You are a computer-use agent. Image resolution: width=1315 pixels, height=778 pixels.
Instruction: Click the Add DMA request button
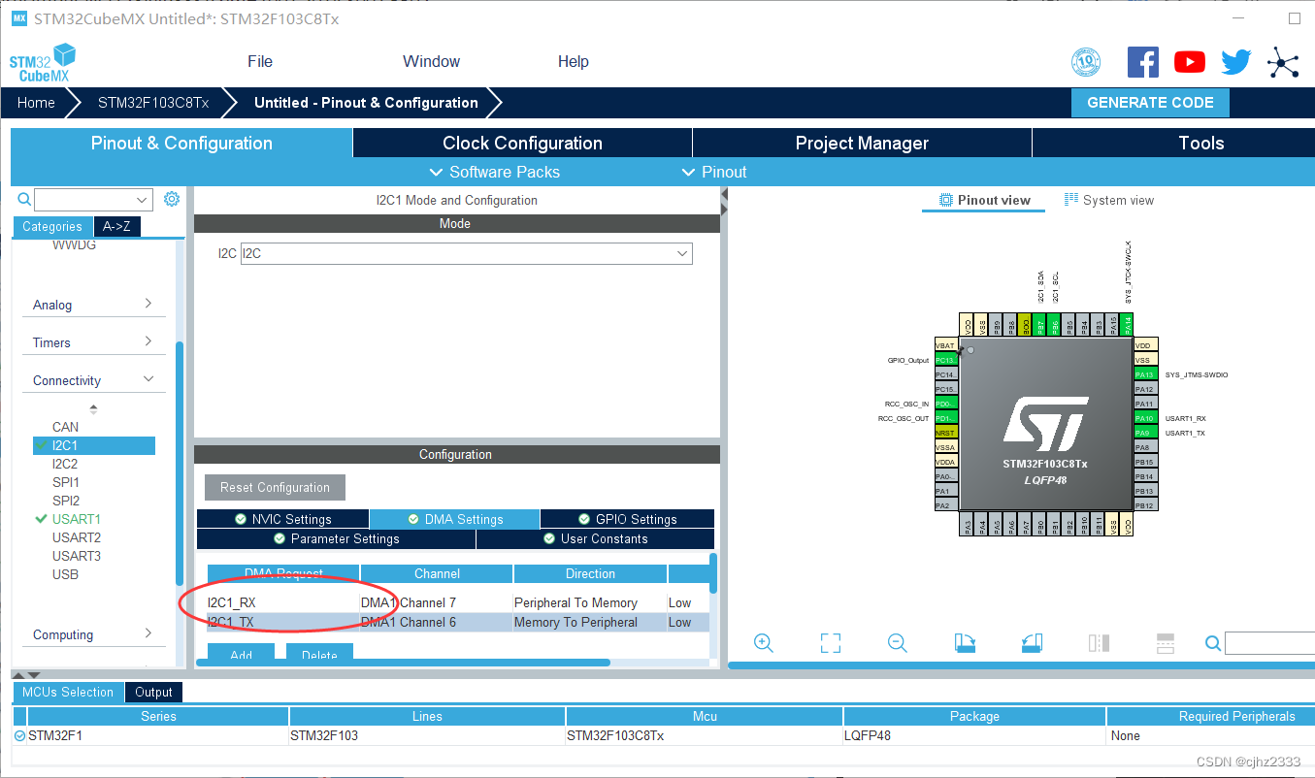(x=242, y=654)
